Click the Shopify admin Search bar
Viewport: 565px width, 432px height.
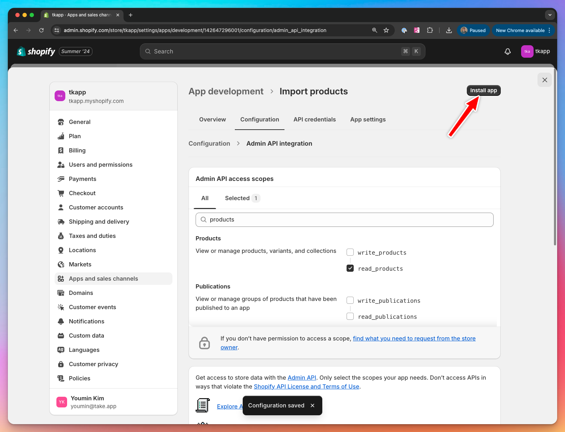pyautogui.click(x=282, y=52)
